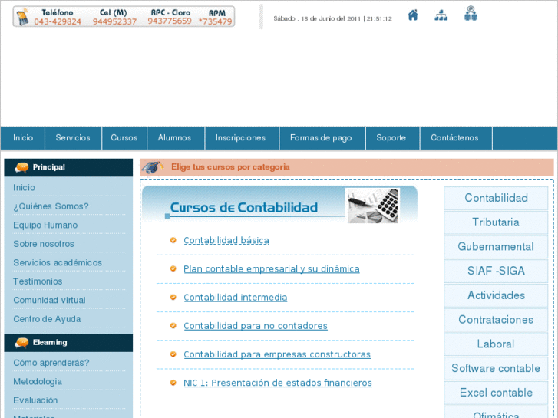
Task: Click the phone number 043-429824
Action: [x=58, y=21]
